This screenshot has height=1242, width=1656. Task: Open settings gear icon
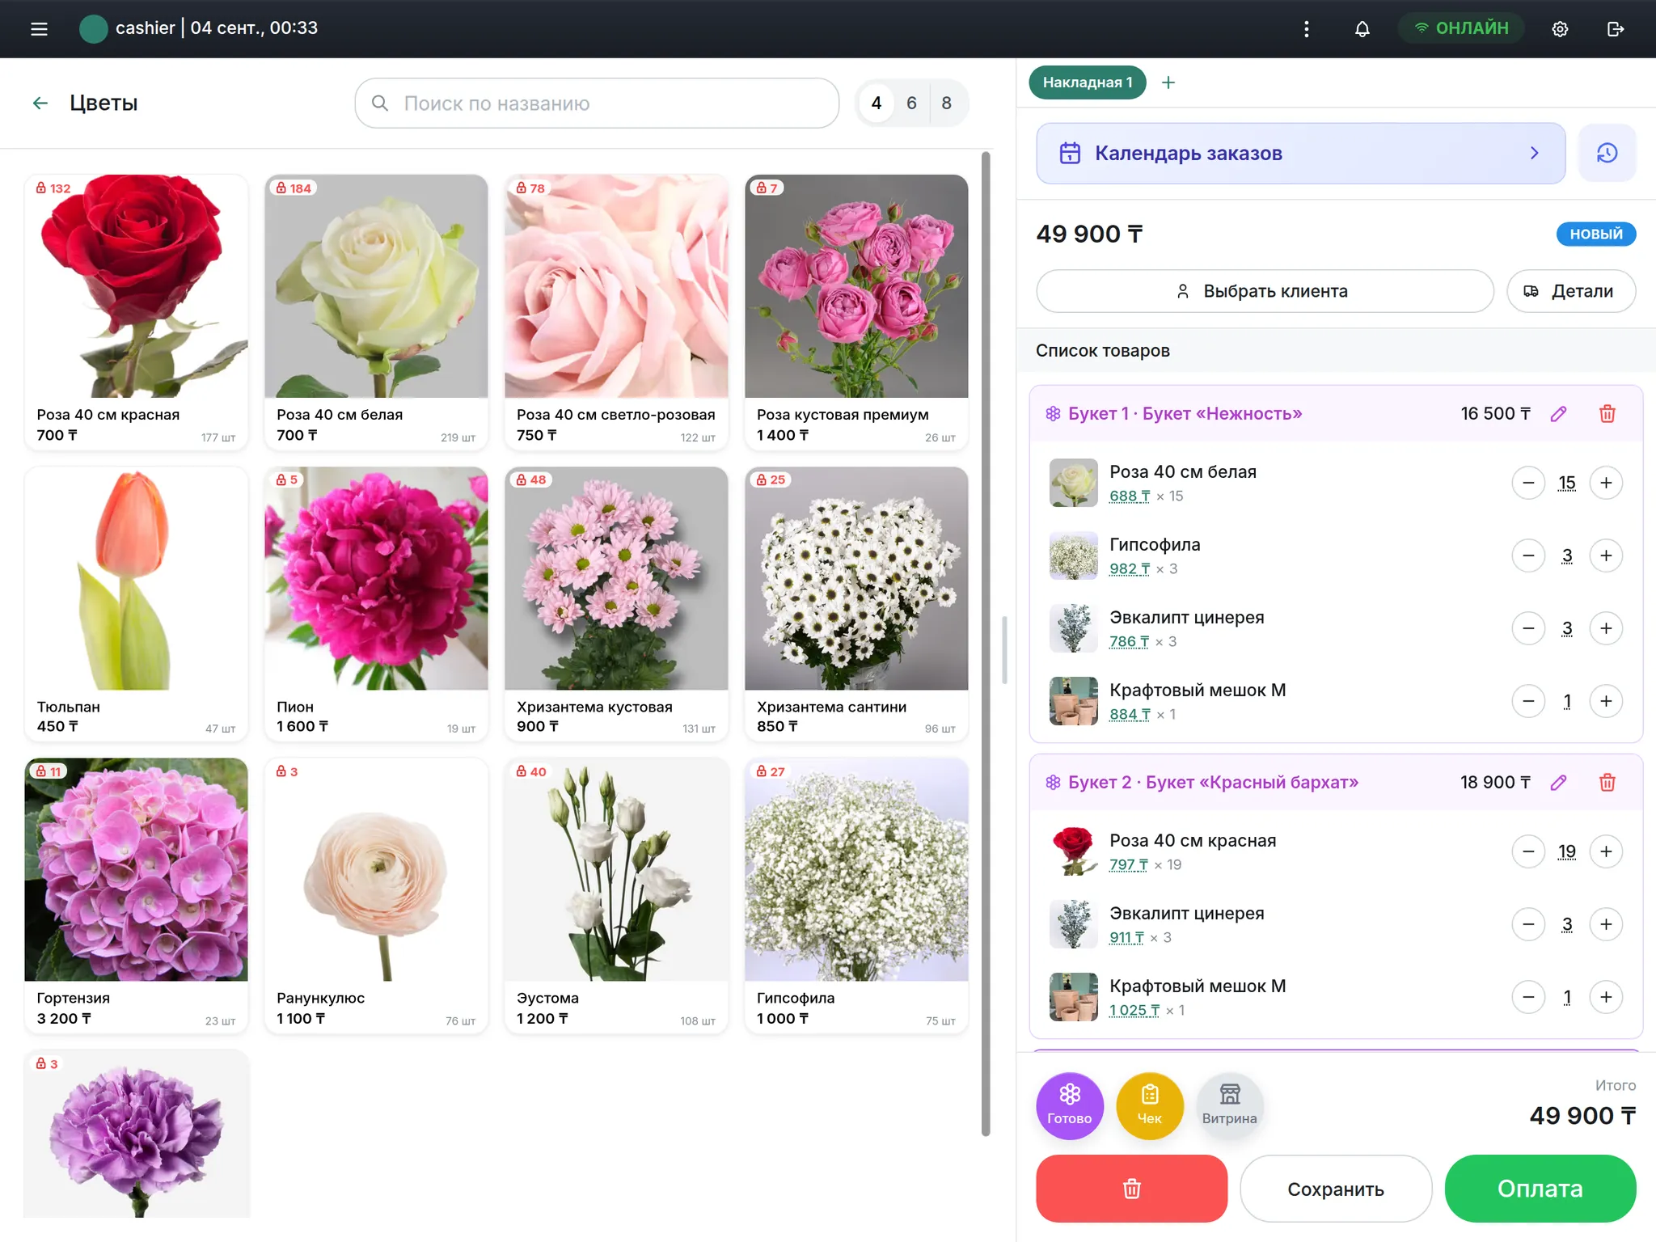click(1560, 29)
